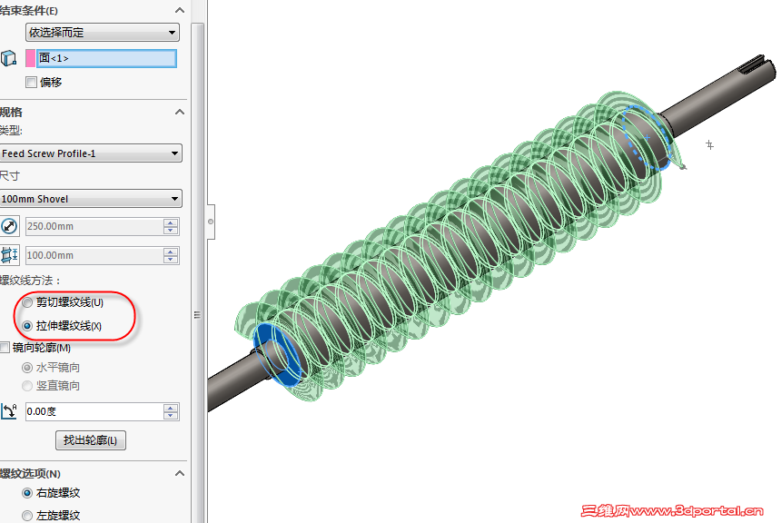Image resolution: width=781 pixels, height=523 pixels.
Task: Decrease the 0.00度 angle with down arrow
Action: (171, 416)
